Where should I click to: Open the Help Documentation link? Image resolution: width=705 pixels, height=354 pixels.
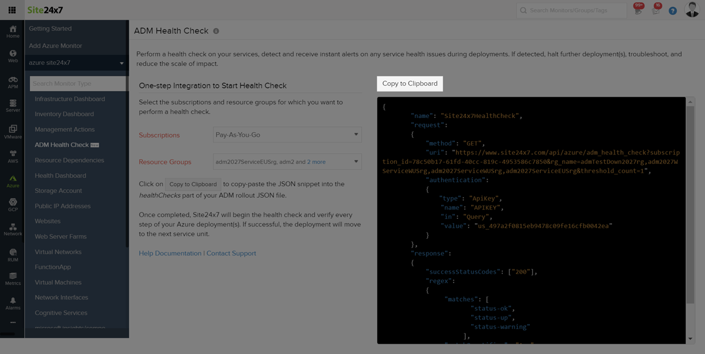click(170, 254)
